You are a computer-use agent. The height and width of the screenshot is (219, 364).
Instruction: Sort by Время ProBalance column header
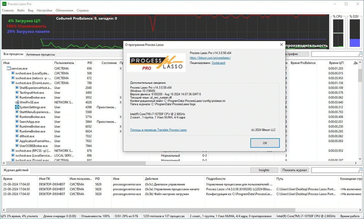303,63
